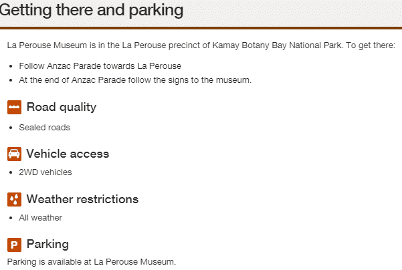402x270 pixels.
Task: Click the 2WD vehicles list item
Action: [45, 172]
